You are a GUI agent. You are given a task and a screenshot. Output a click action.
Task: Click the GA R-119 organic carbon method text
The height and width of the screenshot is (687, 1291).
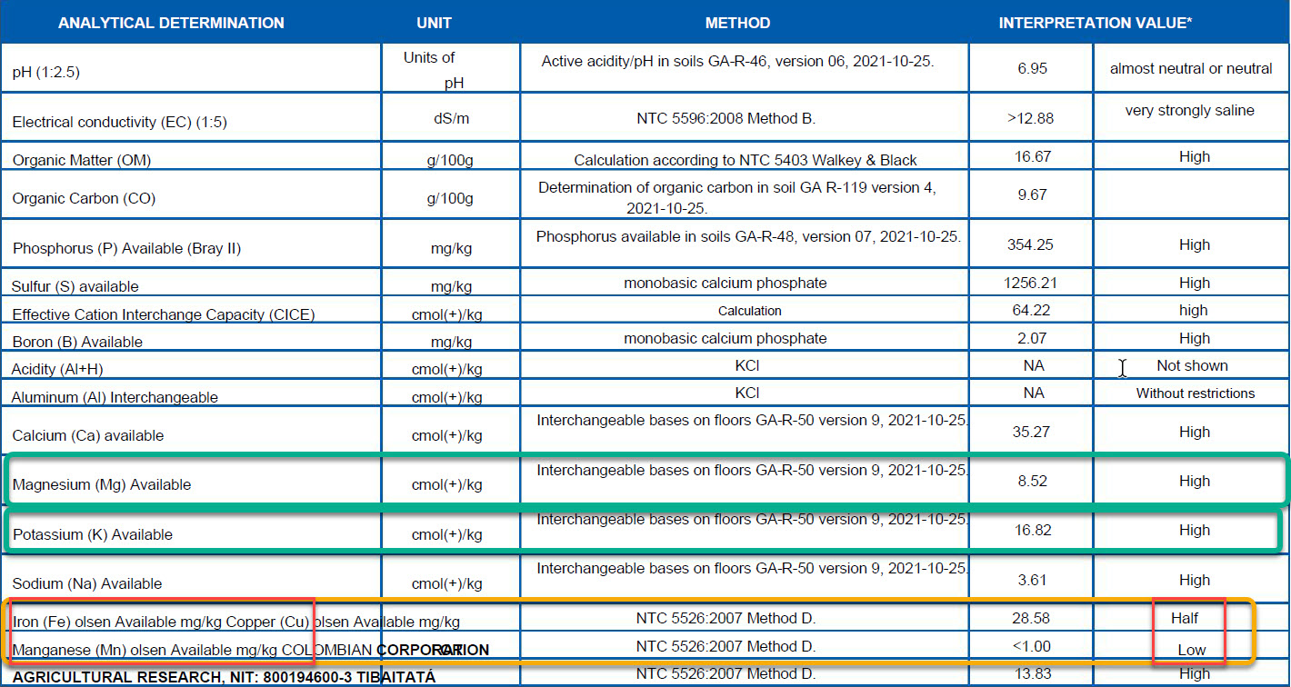tap(737, 198)
